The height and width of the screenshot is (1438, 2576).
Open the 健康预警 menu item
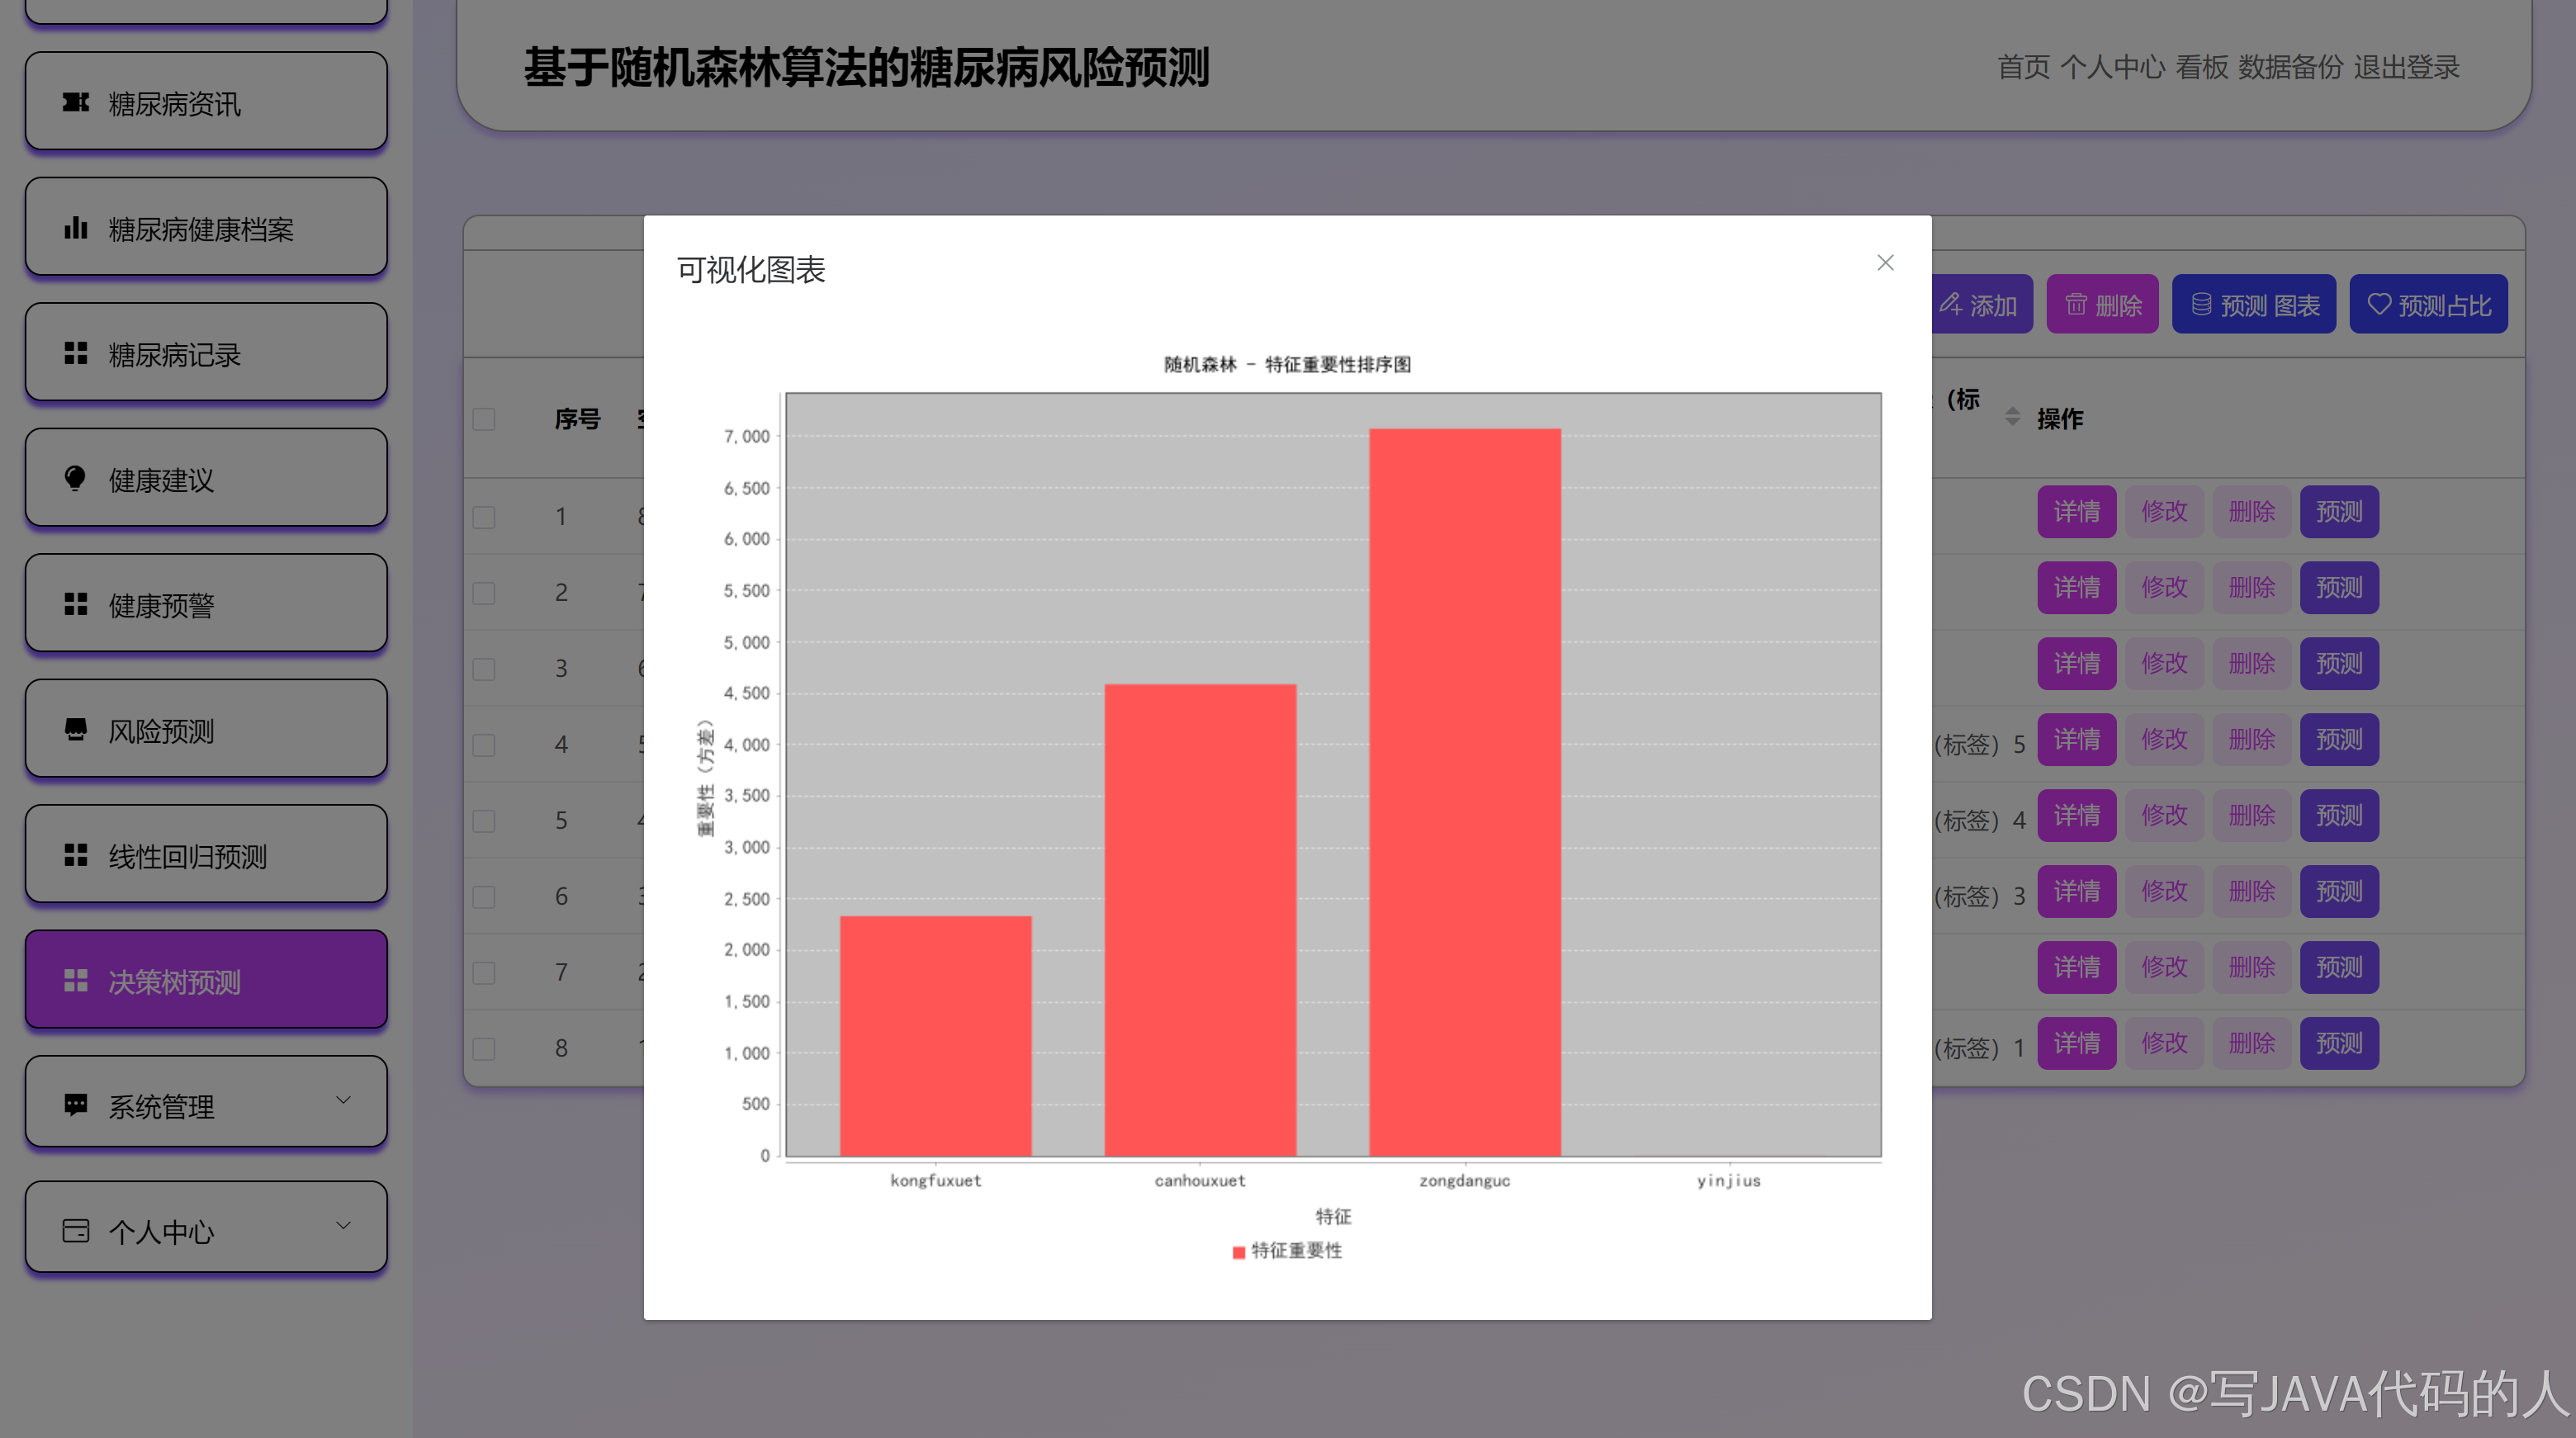(x=206, y=603)
